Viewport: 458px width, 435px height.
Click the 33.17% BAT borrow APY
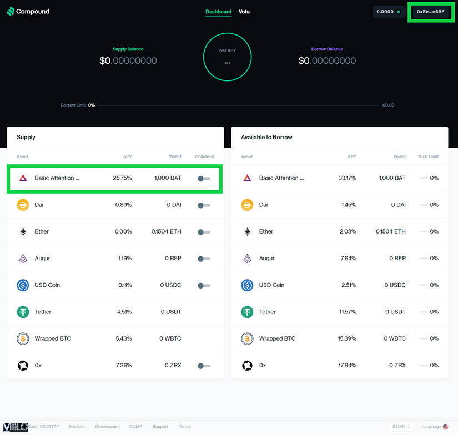pos(348,178)
